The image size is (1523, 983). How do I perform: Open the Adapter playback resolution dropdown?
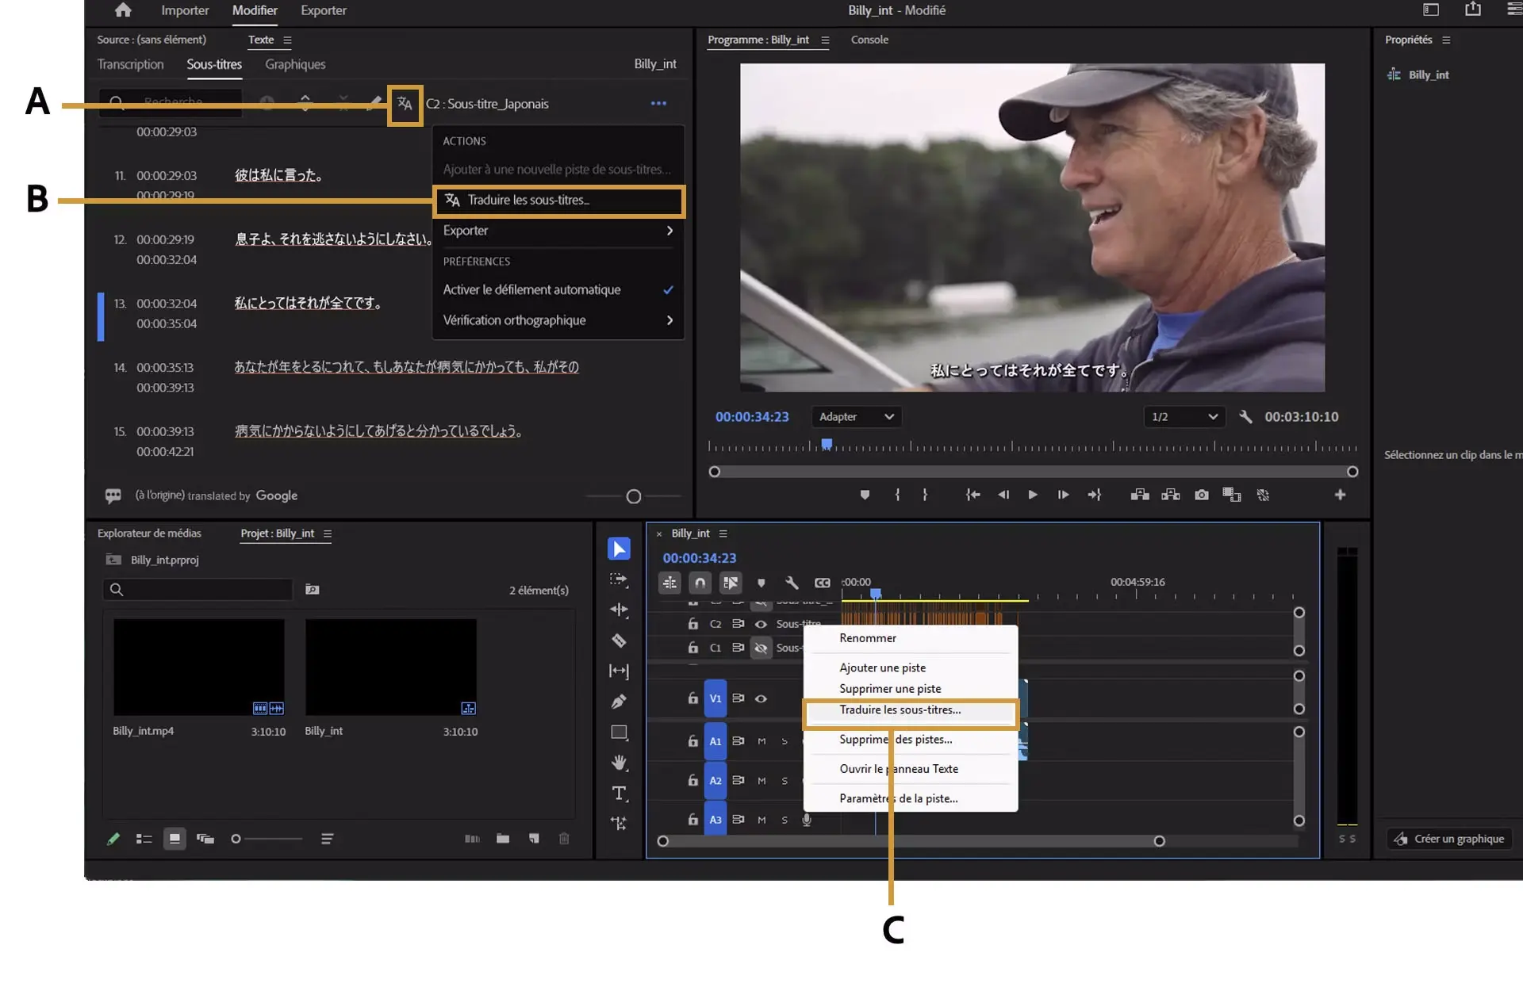click(855, 416)
